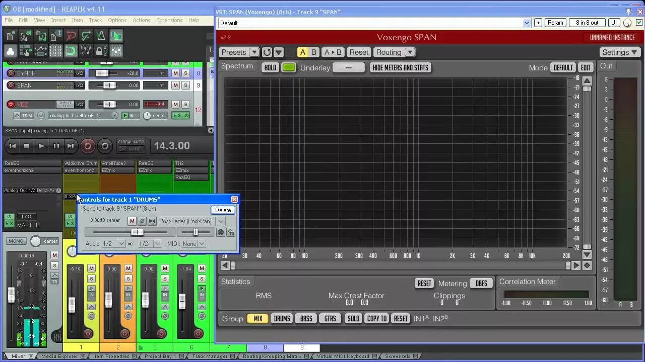Click mono/stereo icon in DRUMS send dialog

(152, 221)
